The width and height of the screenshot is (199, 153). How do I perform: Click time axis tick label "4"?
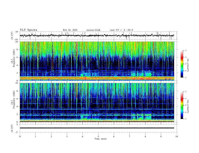(83, 136)
